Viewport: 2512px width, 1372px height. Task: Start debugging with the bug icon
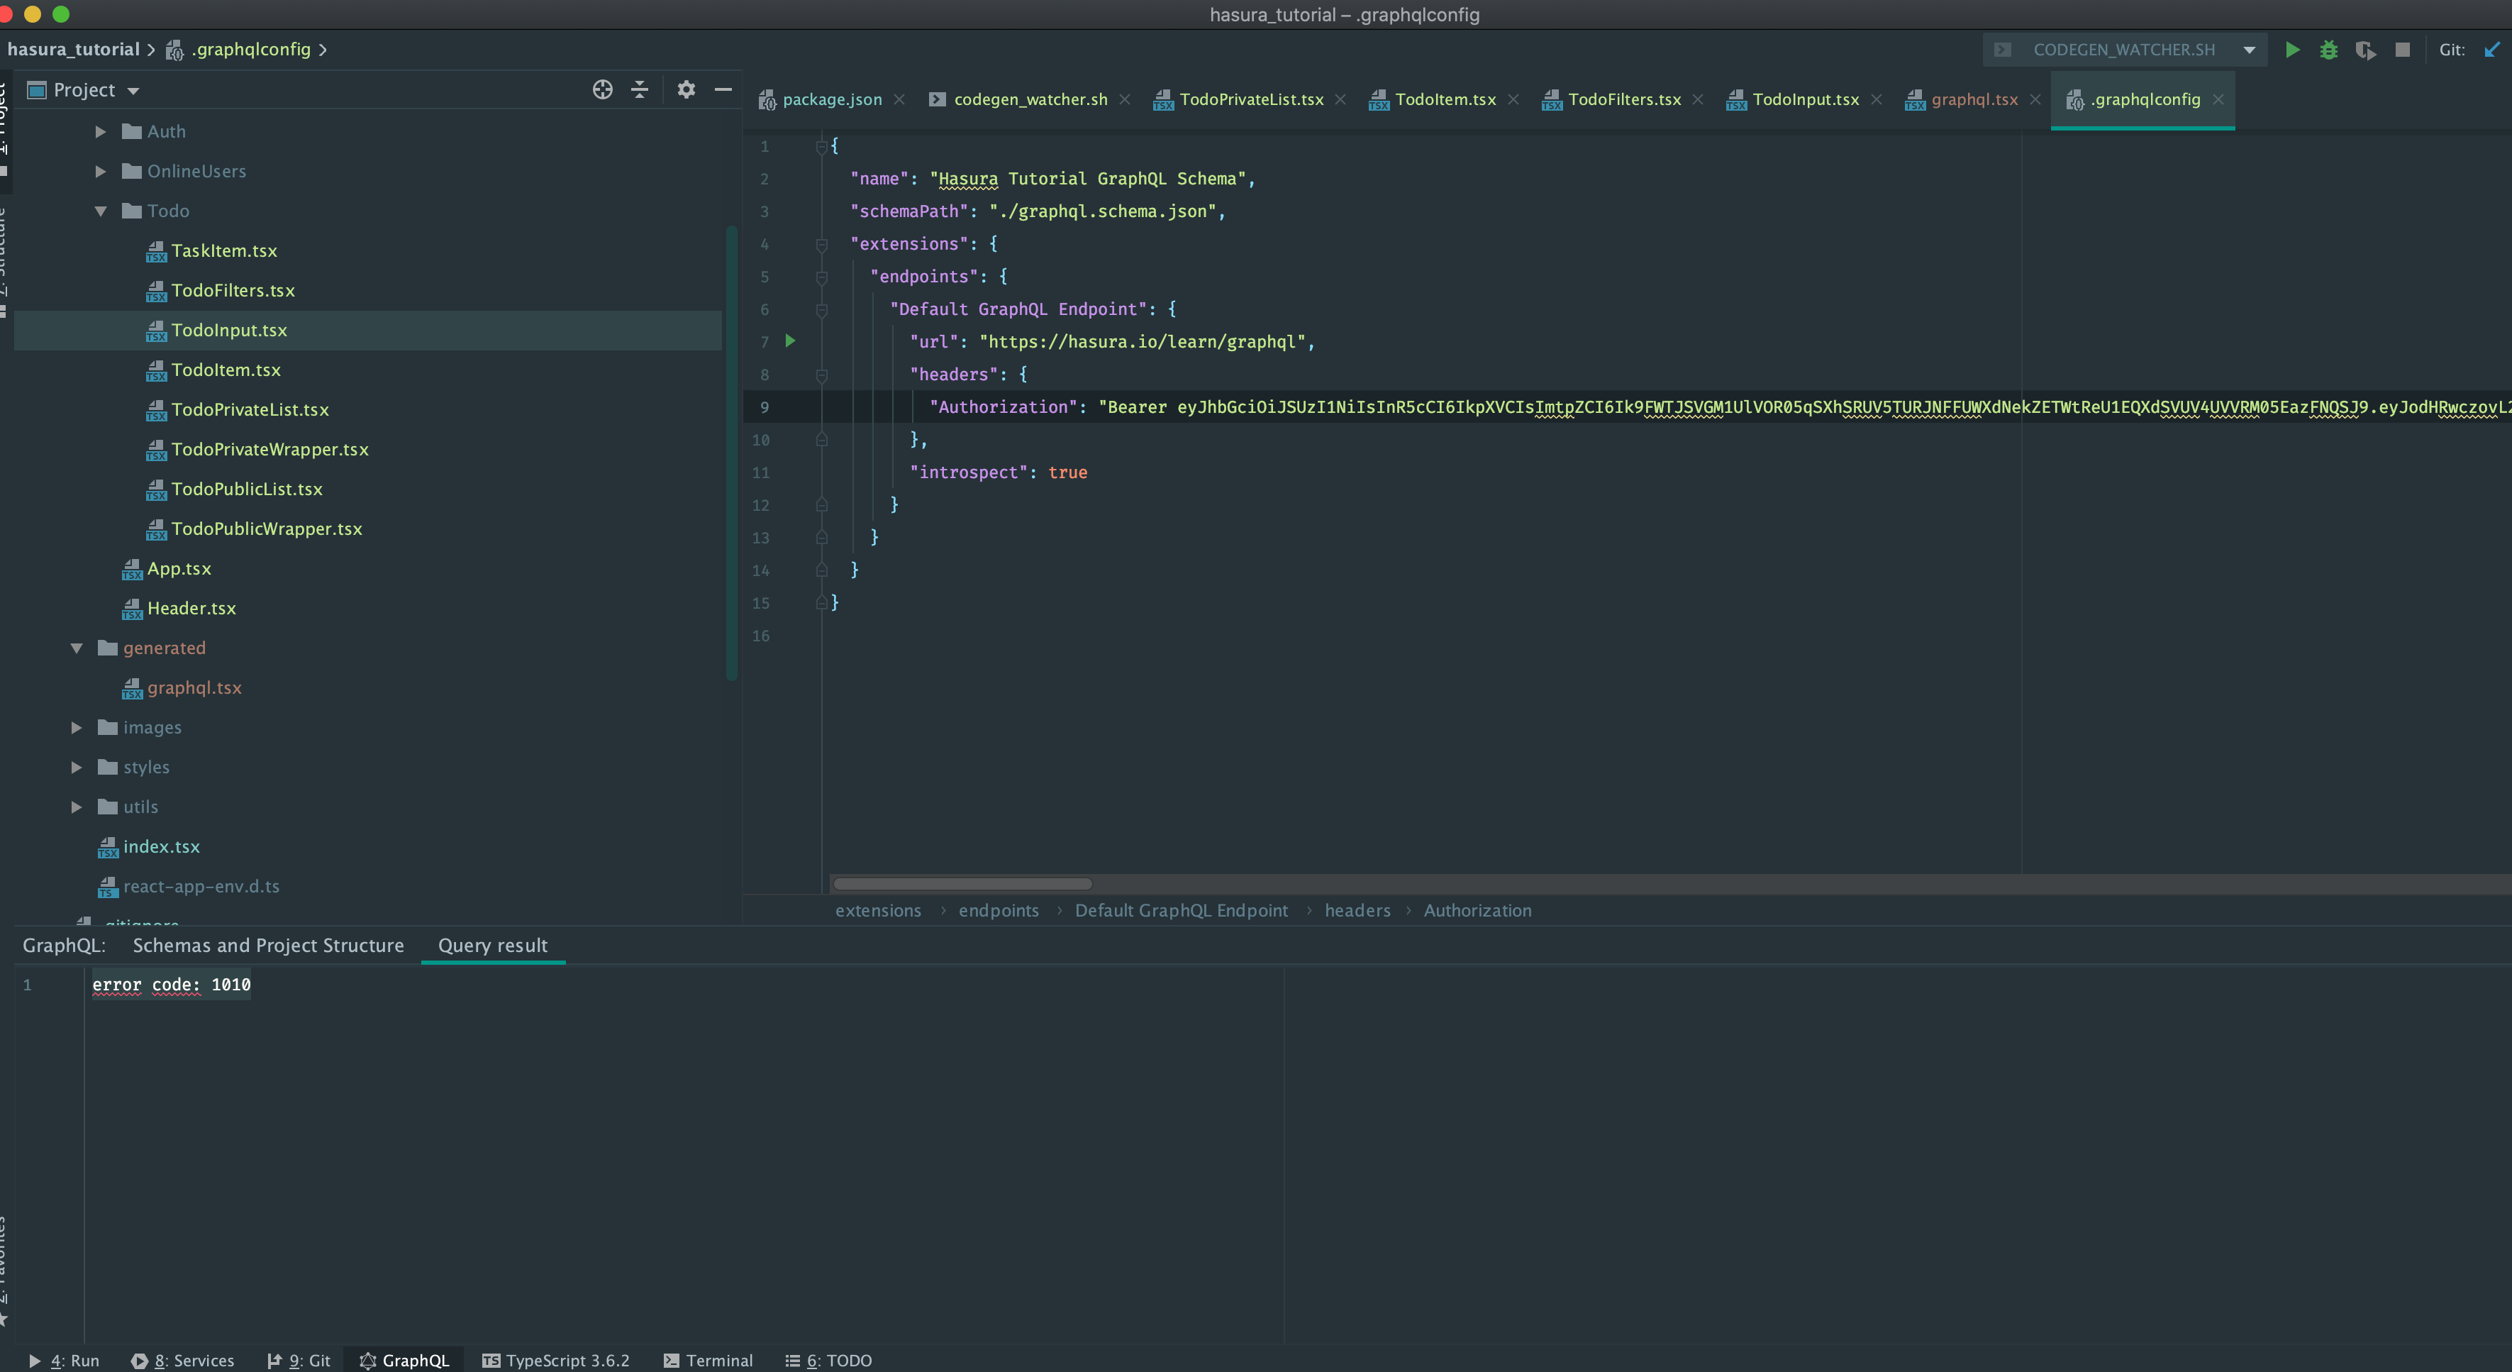coord(2330,50)
